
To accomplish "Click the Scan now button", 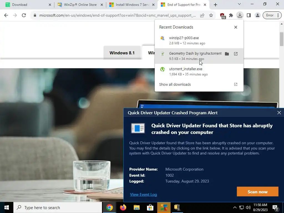I will tap(258, 192).
